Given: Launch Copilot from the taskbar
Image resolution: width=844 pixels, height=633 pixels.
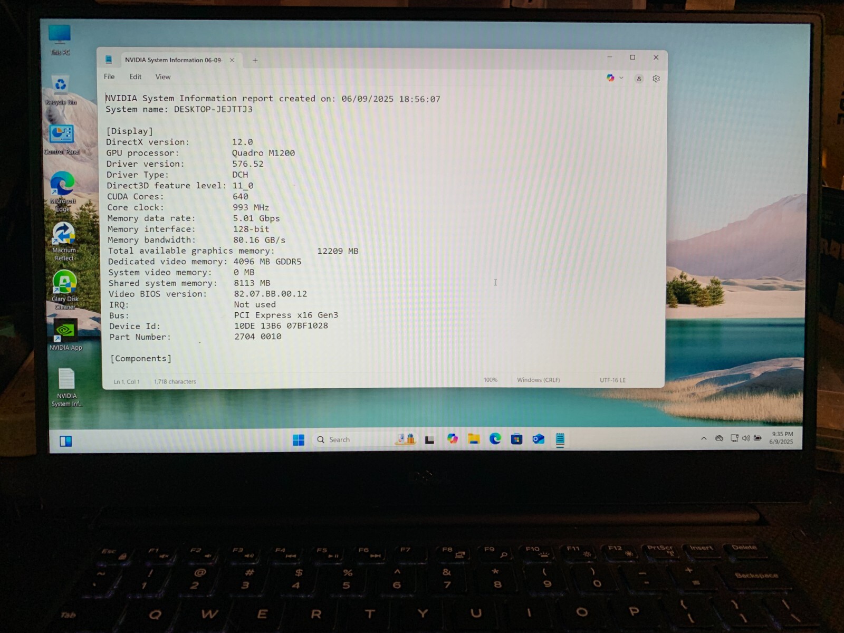Looking at the screenshot, I should pyautogui.click(x=453, y=439).
